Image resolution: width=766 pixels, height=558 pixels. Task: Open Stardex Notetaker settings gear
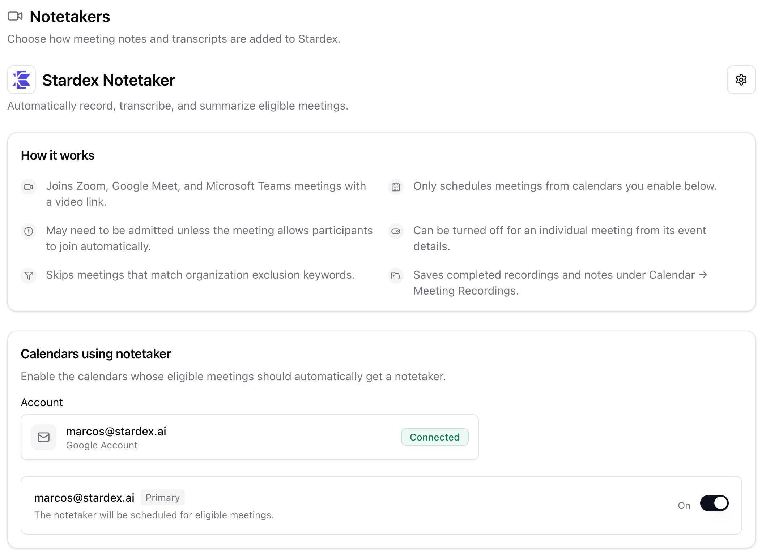[x=741, y=80]
